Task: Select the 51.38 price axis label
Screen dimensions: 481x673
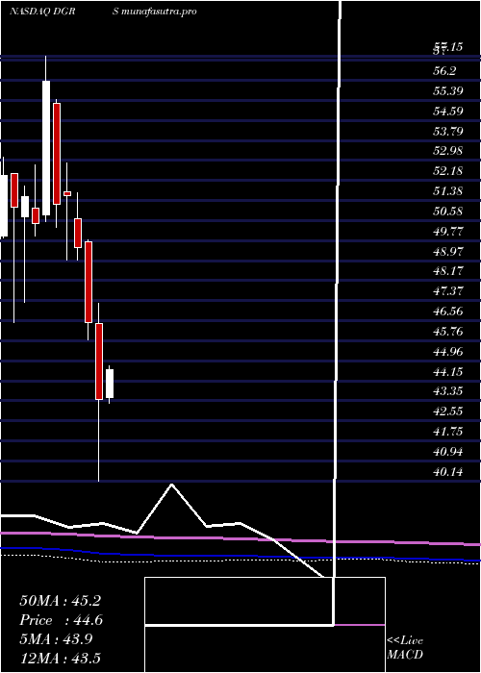Action: (x=447, y=191)
